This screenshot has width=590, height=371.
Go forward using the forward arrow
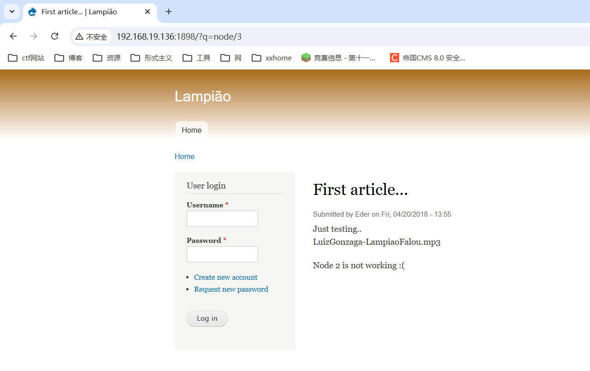click(34, 36)
